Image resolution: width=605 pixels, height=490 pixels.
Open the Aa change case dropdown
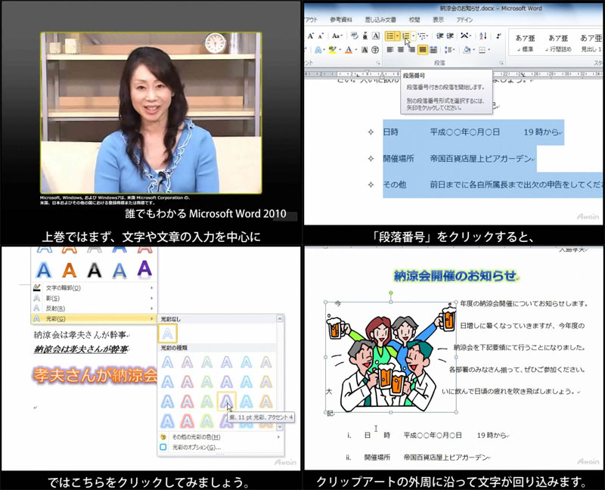pos(337,36)
